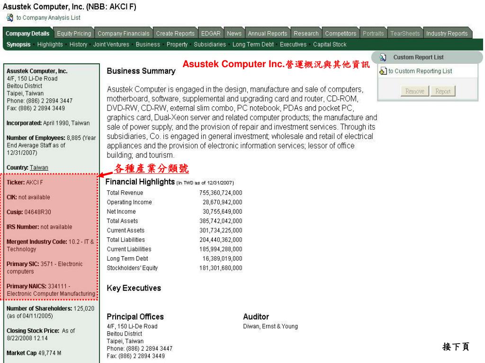This screenshot has height=363, width=485.
Task: Open the Subsidiaries sub-tab
Action: tap(210, 44)
